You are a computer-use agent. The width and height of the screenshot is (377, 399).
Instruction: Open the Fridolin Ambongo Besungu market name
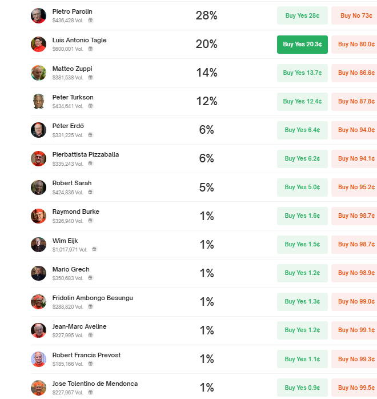pyautogui.click(x=93, y=298)
